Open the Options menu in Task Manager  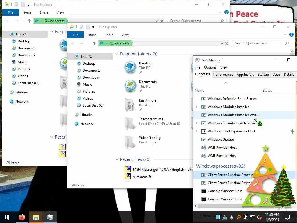pyautogui.click(x=210, y=67)
